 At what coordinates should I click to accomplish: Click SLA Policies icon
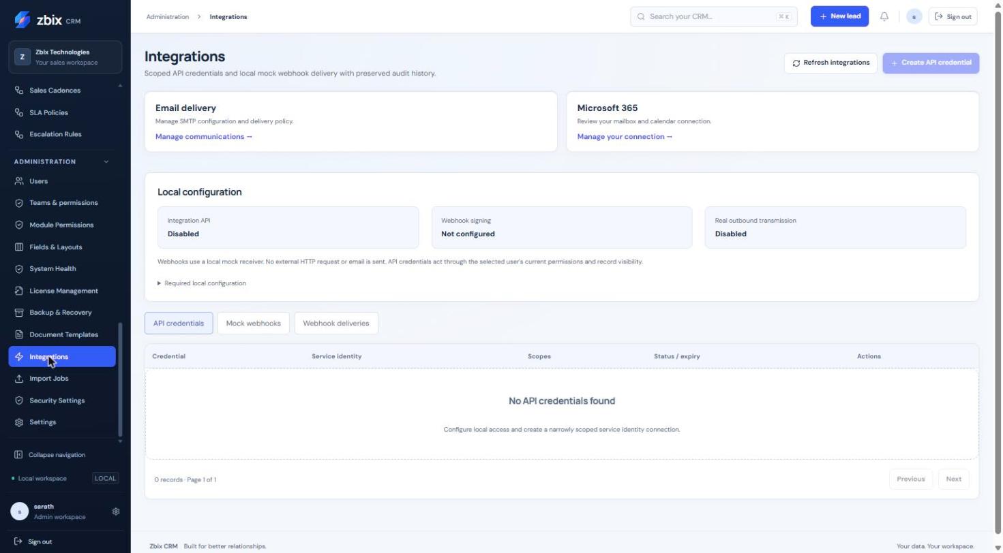pos(19,112)
